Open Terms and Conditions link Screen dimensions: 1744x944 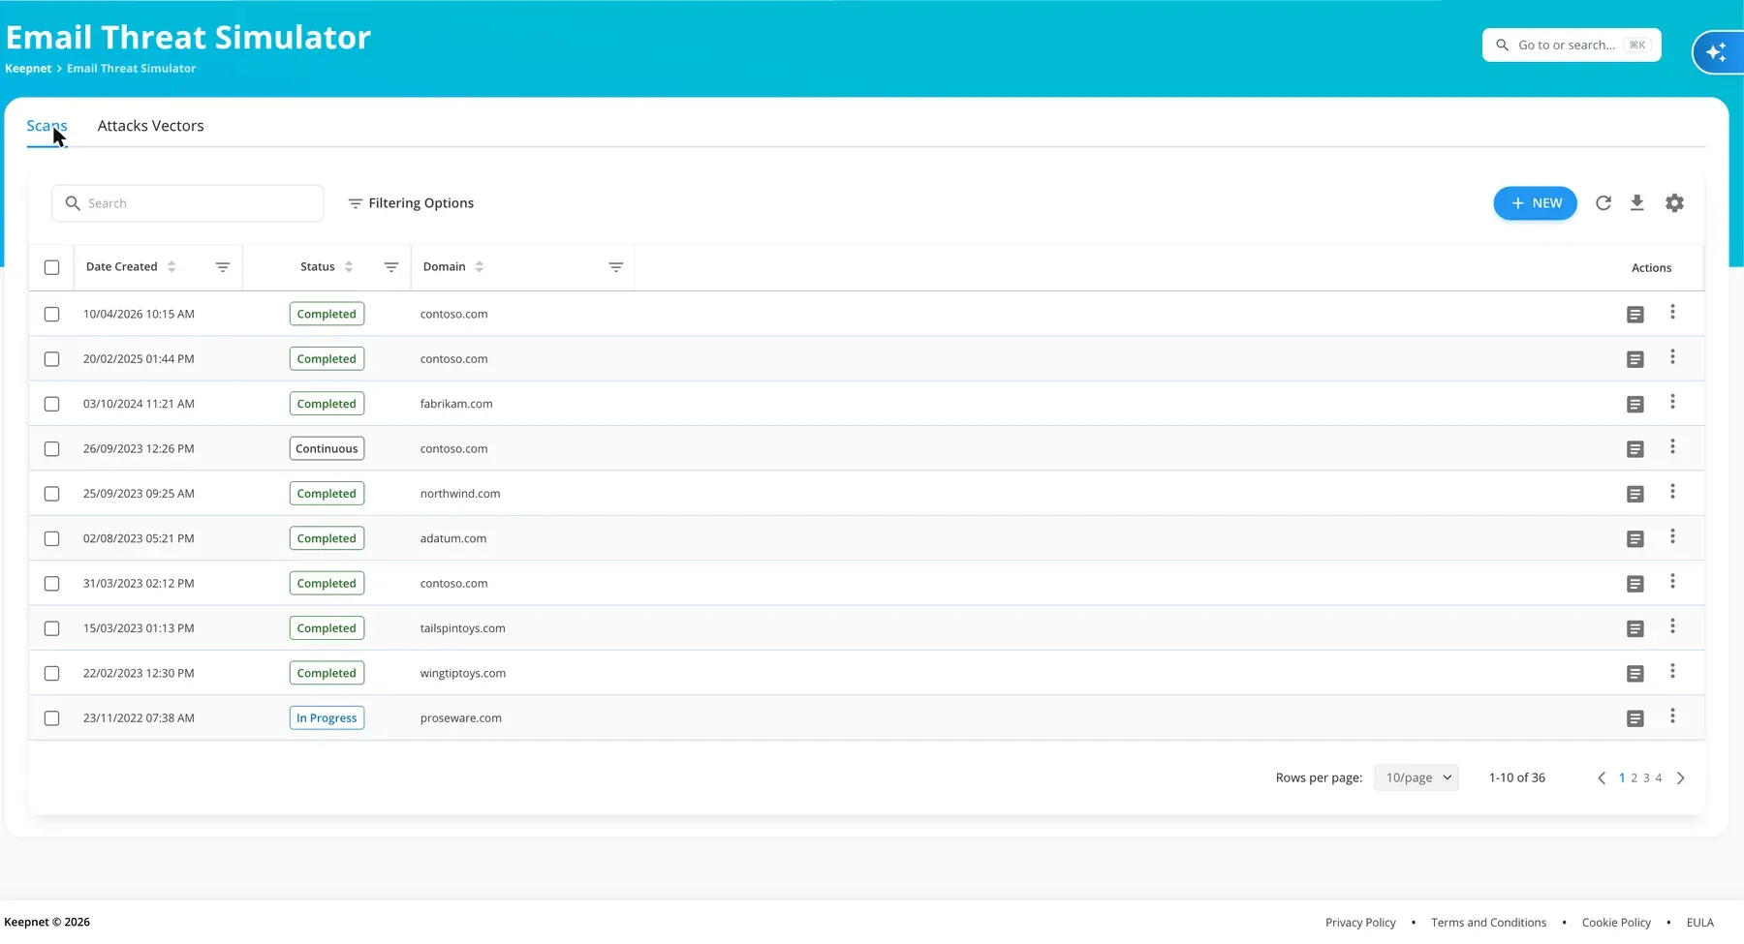(1488, 923)
